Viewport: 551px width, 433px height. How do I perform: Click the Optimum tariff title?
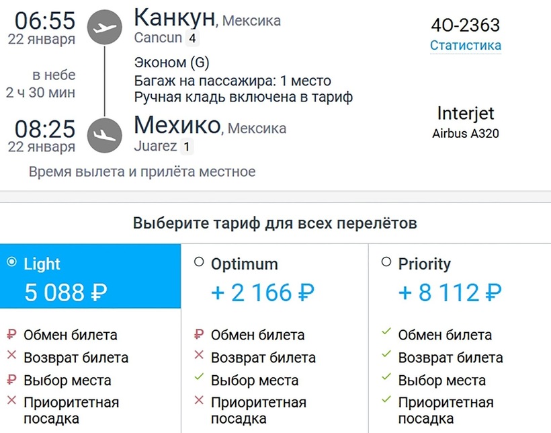point(244,264)
